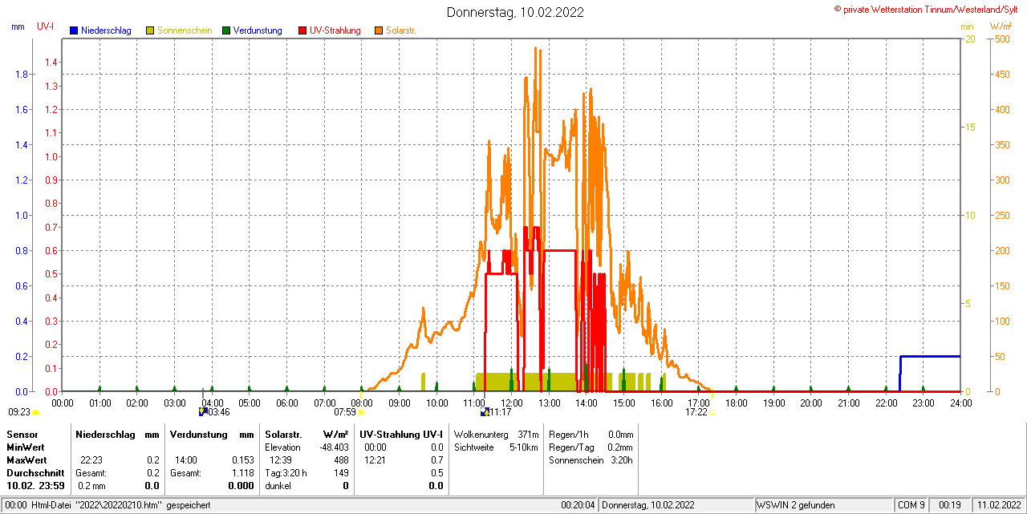
Task: Click the Durchschnitt row header
Action: (35, 473)
